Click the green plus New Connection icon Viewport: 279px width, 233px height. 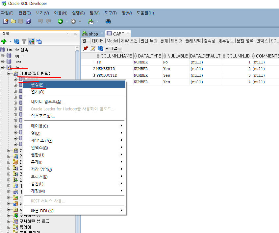(4, 41)
